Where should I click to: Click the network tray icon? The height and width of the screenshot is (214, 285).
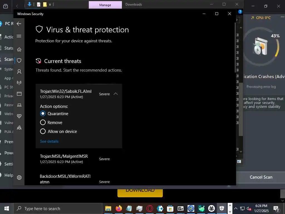pos(242,209)
